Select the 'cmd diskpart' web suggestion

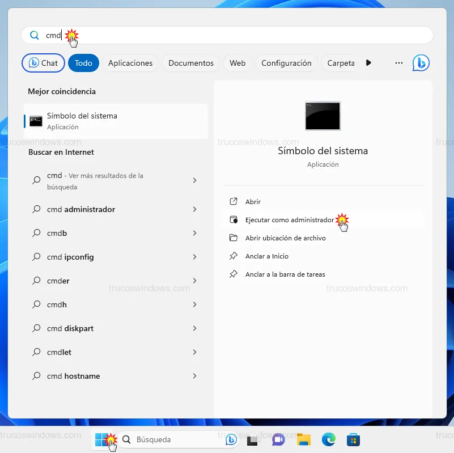point(70,328)
